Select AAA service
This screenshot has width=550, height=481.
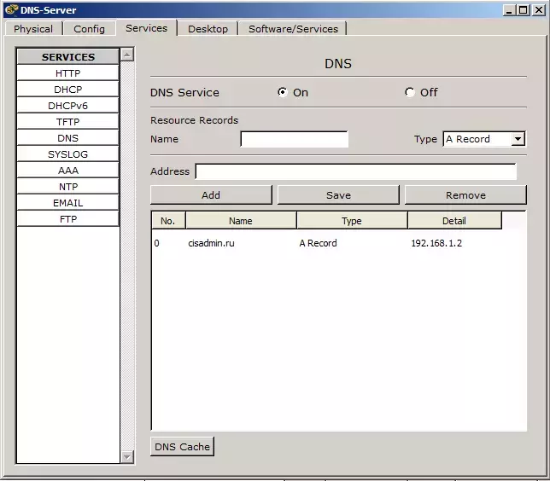[x=68, y=171]
